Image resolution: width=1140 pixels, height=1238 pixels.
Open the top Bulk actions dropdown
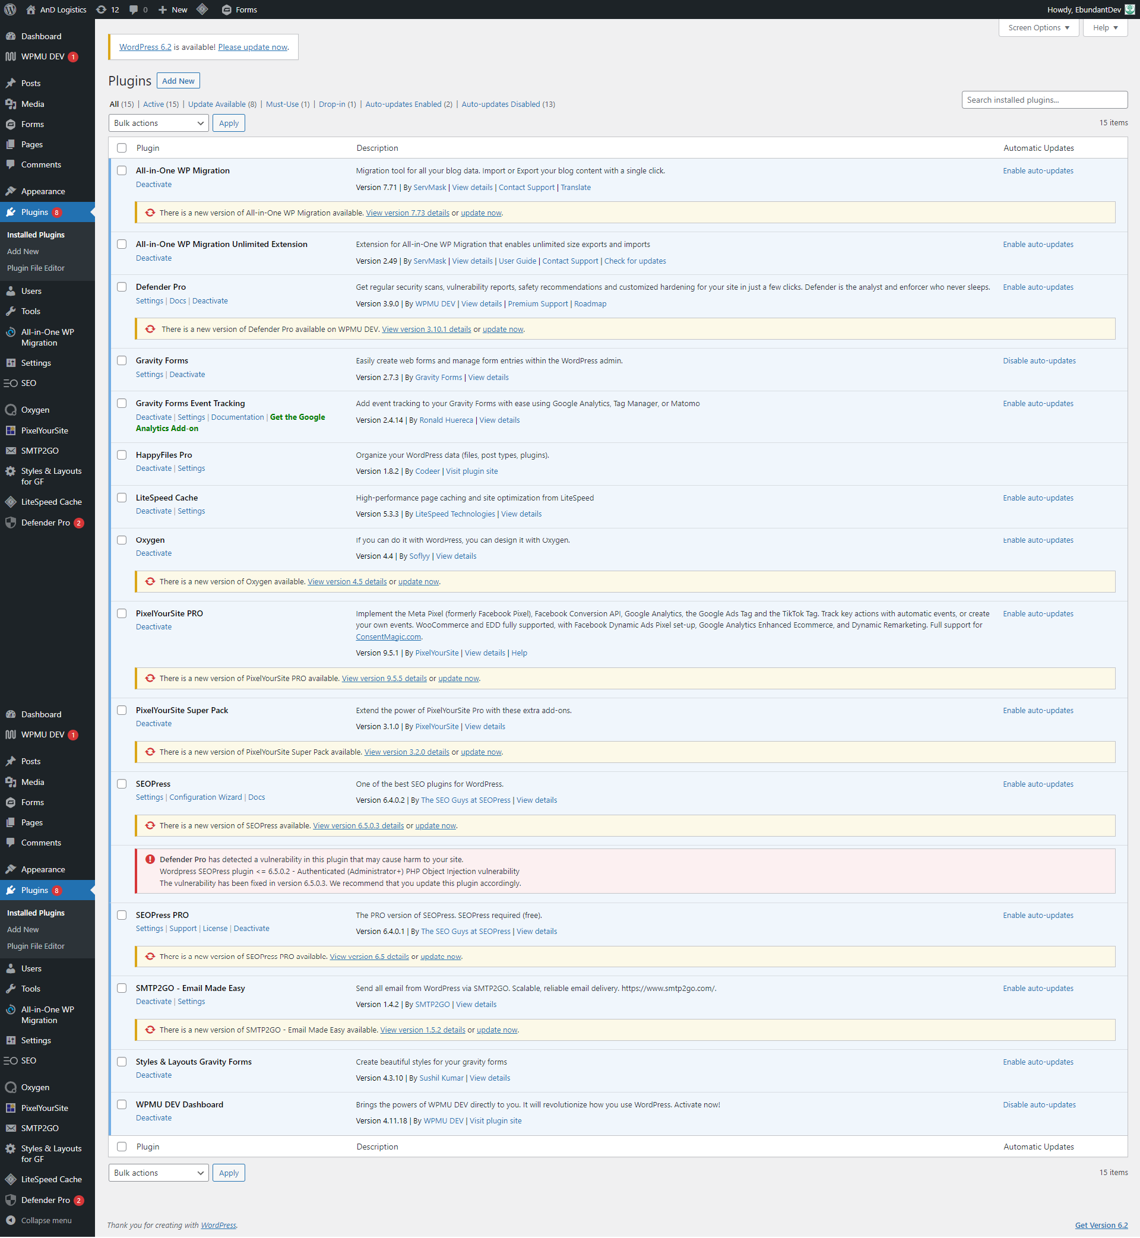pos(159,124)
